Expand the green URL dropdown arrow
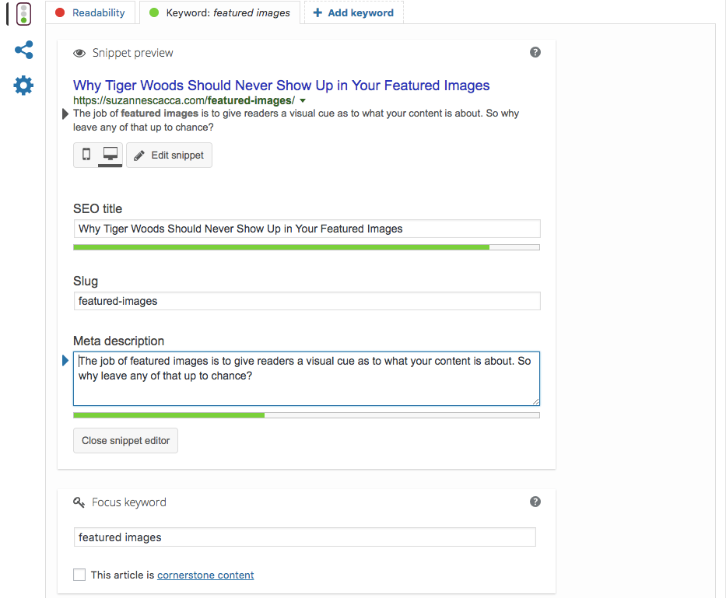 303,101
